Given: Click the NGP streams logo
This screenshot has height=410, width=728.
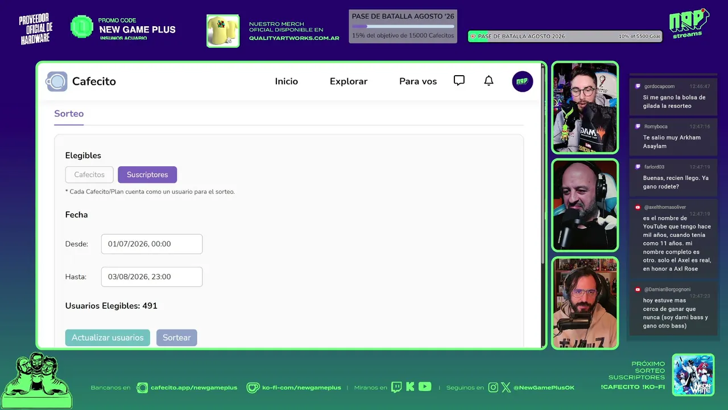Looking at the screenshot, I should click(x=689, y=23).
